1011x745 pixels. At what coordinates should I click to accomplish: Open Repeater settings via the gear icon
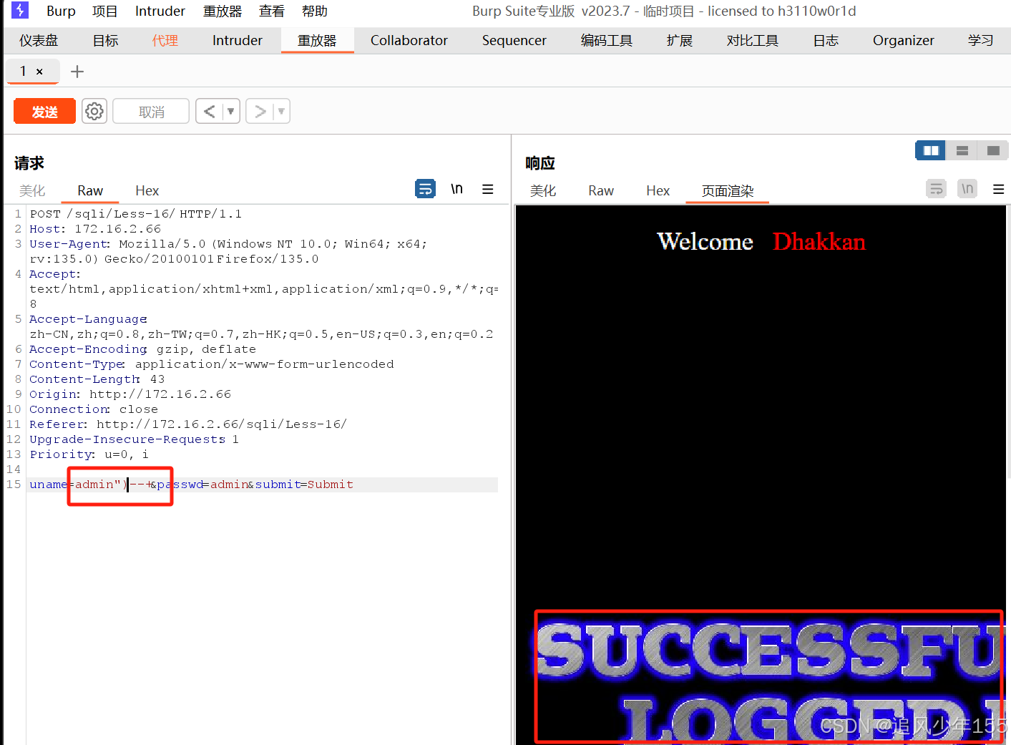click(94, 111)
